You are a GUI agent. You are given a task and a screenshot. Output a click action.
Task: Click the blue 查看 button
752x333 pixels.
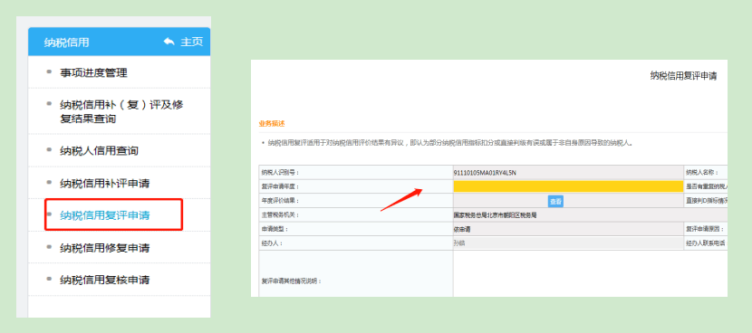pos(556,202)
